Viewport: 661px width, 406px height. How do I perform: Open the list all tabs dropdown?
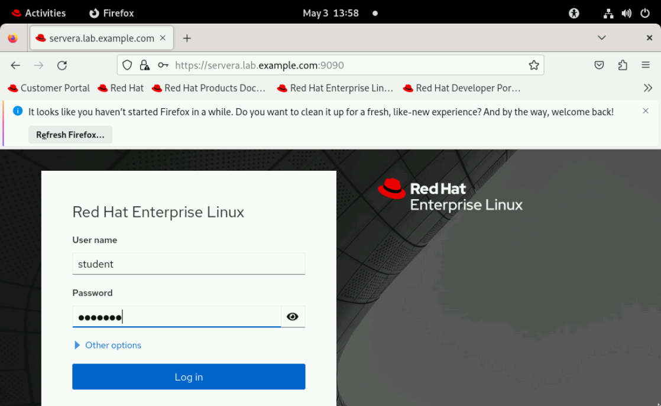[601, 38]
